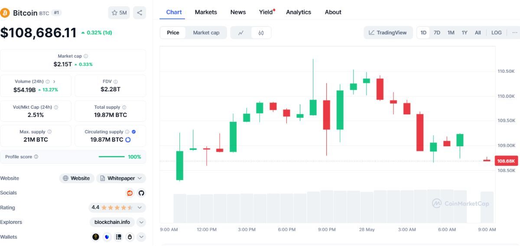
Task: Click the first green candle at 9:00 AM
Action: point(179,165)
